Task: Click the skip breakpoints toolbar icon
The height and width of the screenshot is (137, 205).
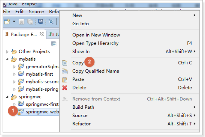Action: [x=51, y=21]
